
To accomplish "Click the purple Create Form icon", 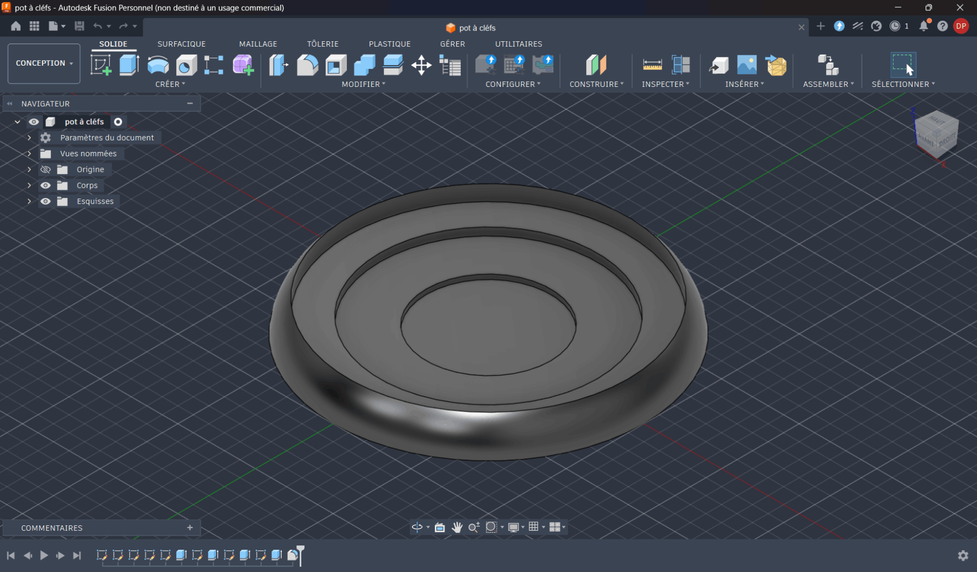I will pyautogui.click(x=243, y=65).
